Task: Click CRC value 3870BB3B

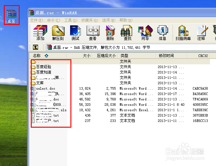Action: 200,115
